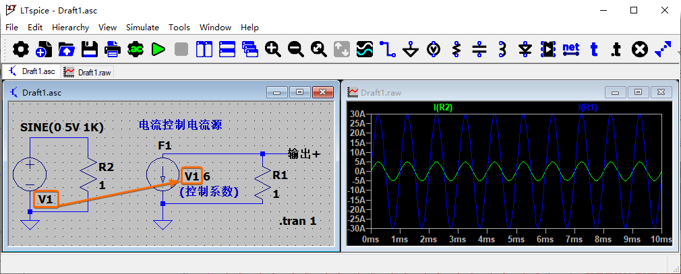This screenshot has width=681, height=274.
Task: Click the grey autorange icon
Action: (342, 49)
